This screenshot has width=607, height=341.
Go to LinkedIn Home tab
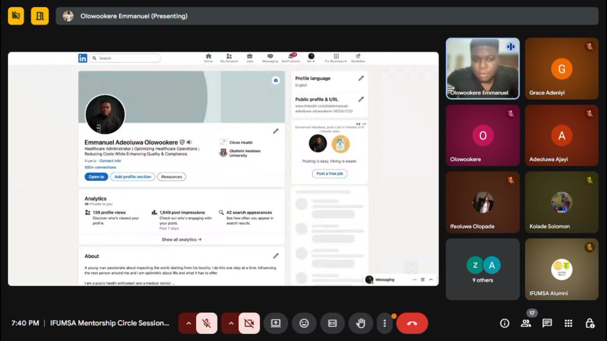tap(208, 58)
